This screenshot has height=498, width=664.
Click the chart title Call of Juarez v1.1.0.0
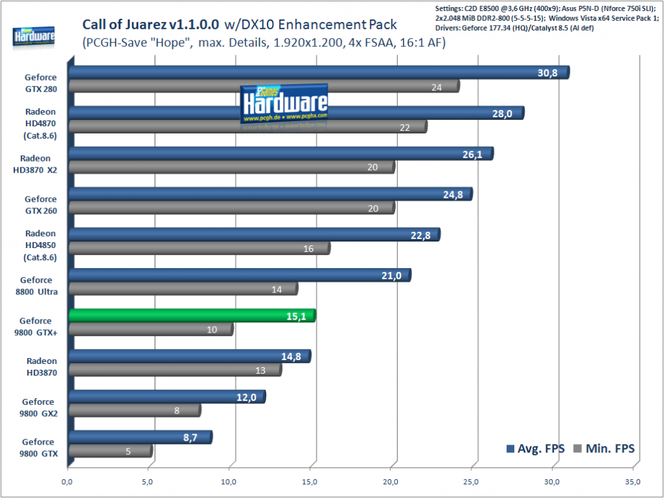pos(150,25)
